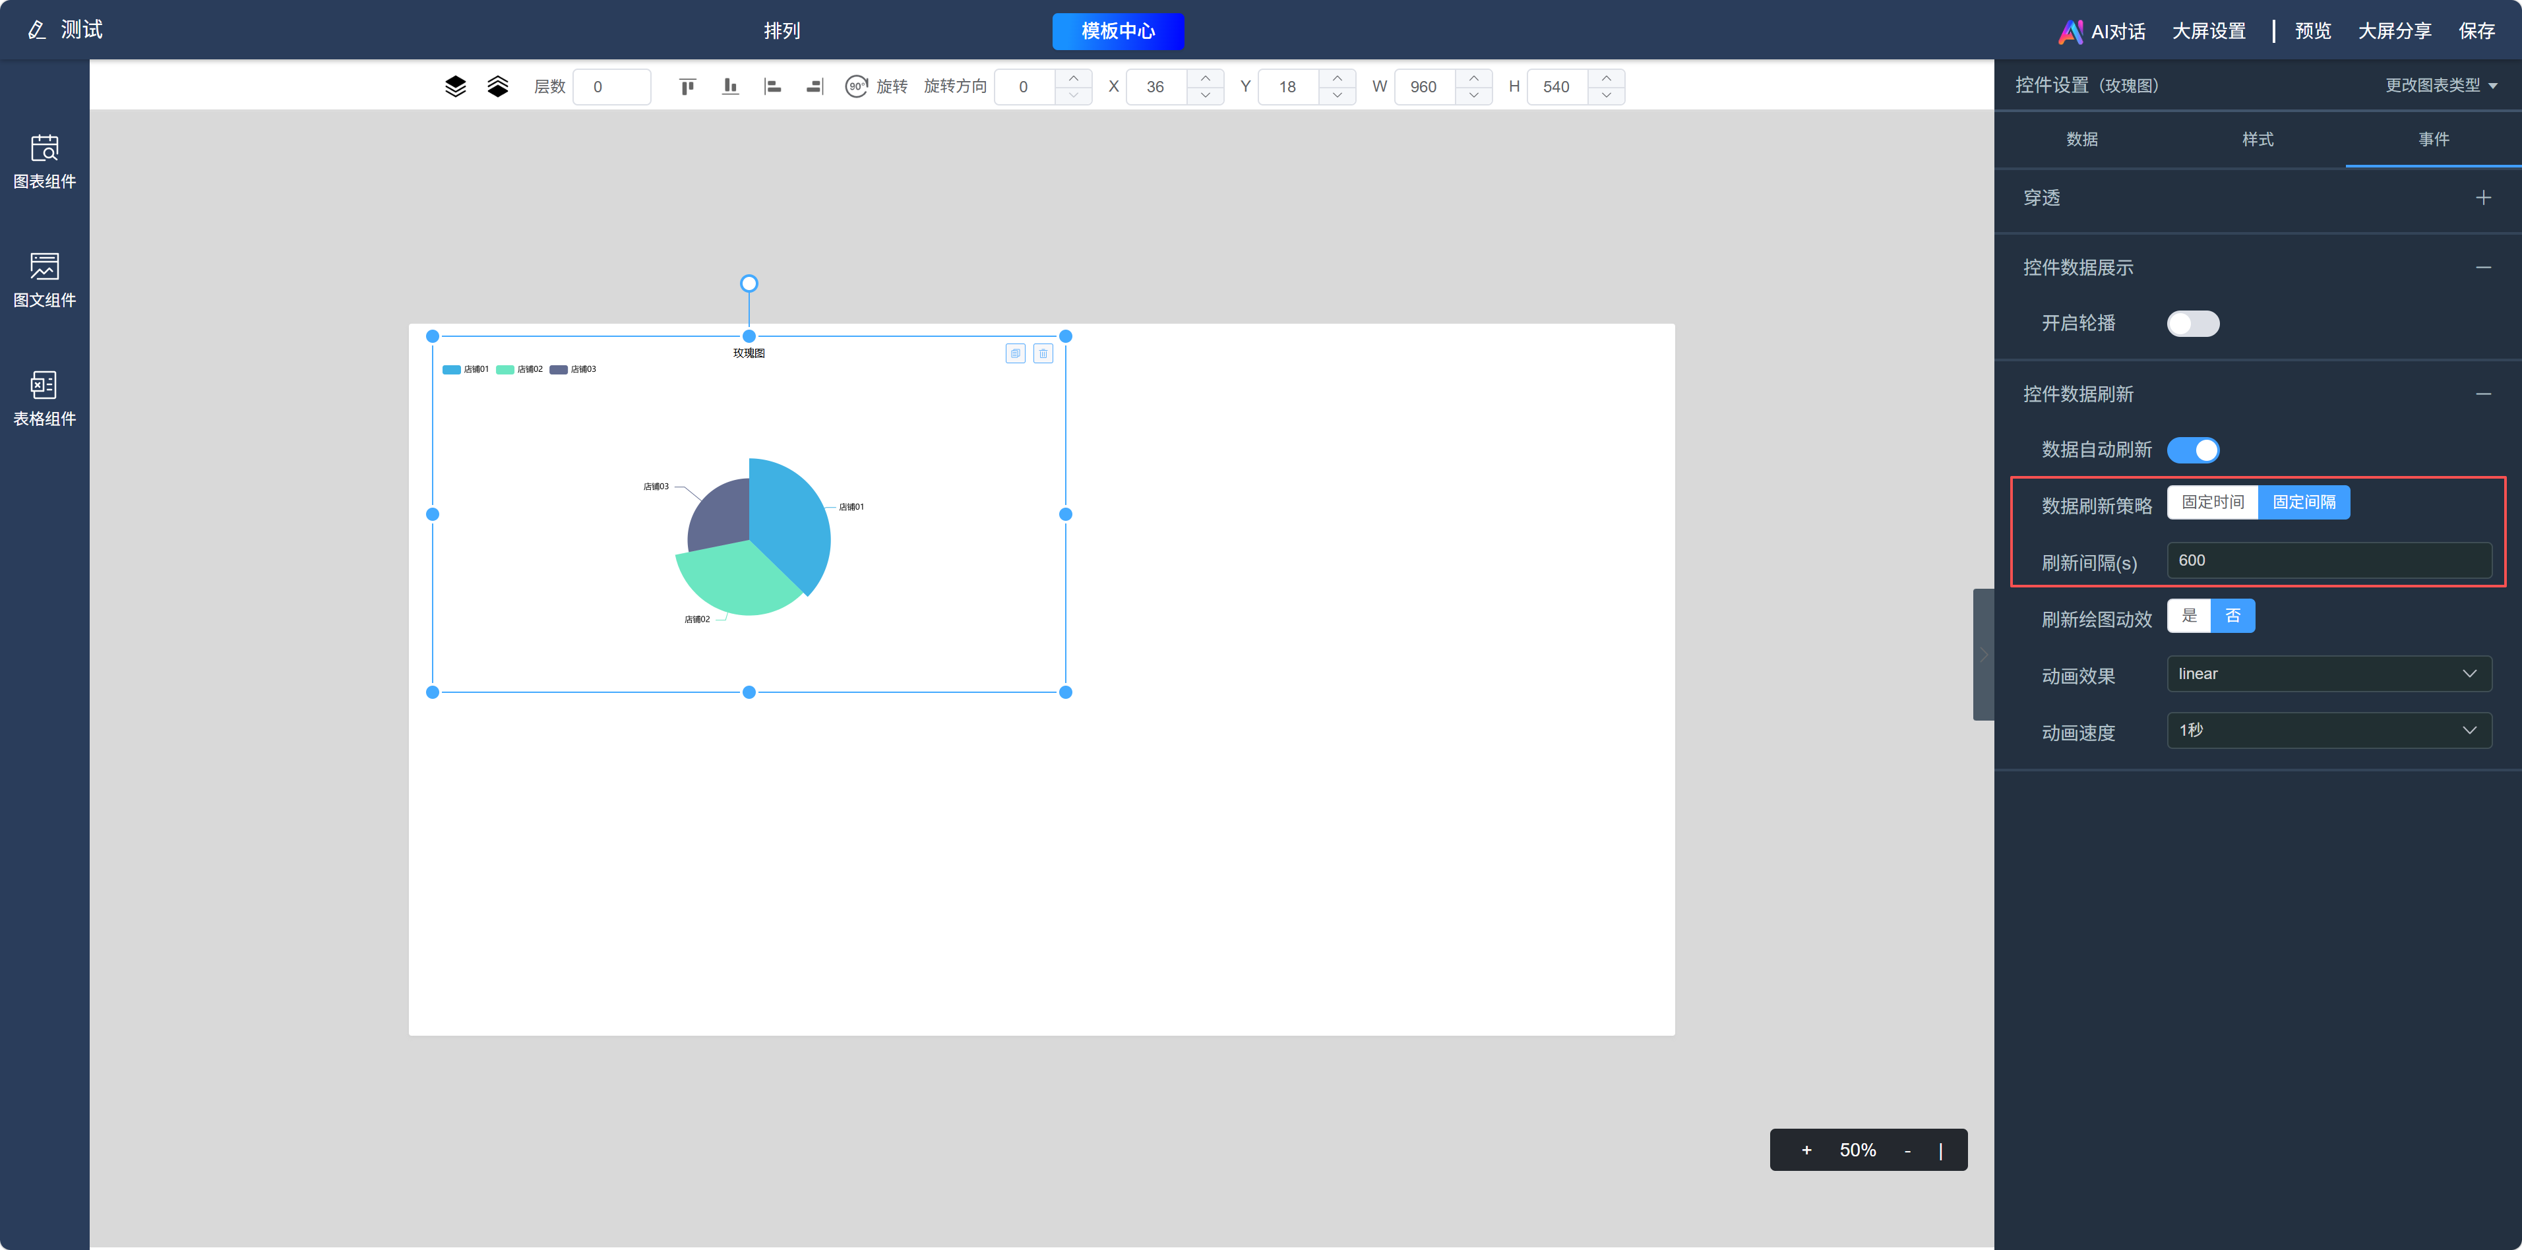Click the copy icon on the rose chart
Screen dimensions: 2522x1250
pyautogui.click(x=1015, y=353)
